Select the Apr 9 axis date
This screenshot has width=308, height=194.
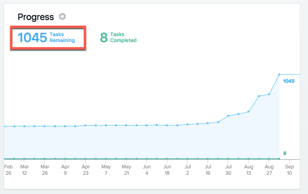point(65,170)
